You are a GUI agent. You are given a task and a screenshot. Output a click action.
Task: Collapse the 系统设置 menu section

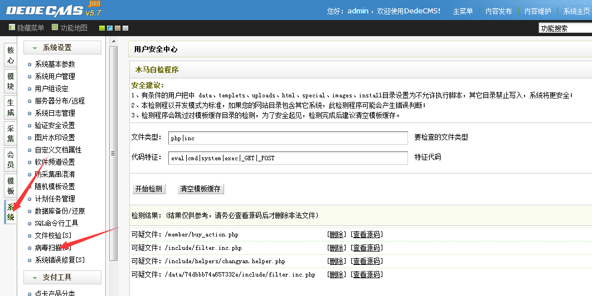(x=62, y=48)
